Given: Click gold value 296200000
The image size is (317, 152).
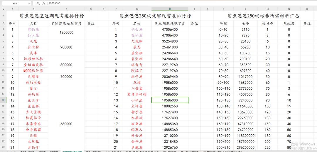Looking at the screenshot, I should point(245,147).
